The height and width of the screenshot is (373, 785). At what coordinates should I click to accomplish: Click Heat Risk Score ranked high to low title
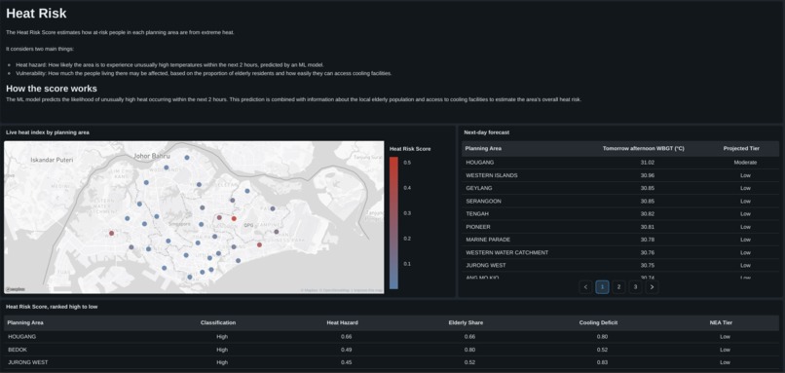point(52,307)
